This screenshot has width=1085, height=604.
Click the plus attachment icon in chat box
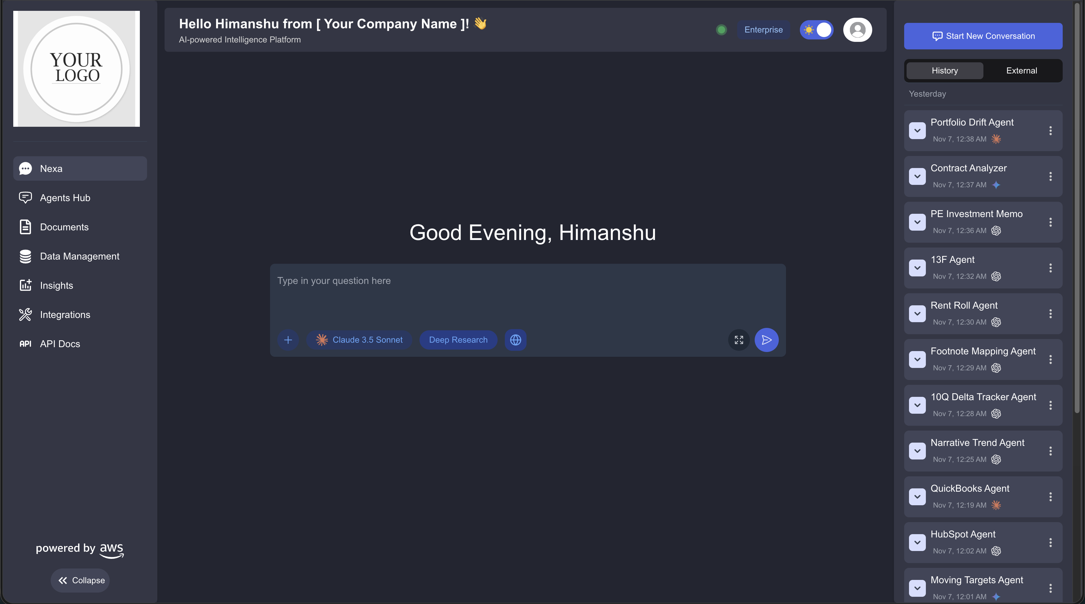click(x=288, y=340)
